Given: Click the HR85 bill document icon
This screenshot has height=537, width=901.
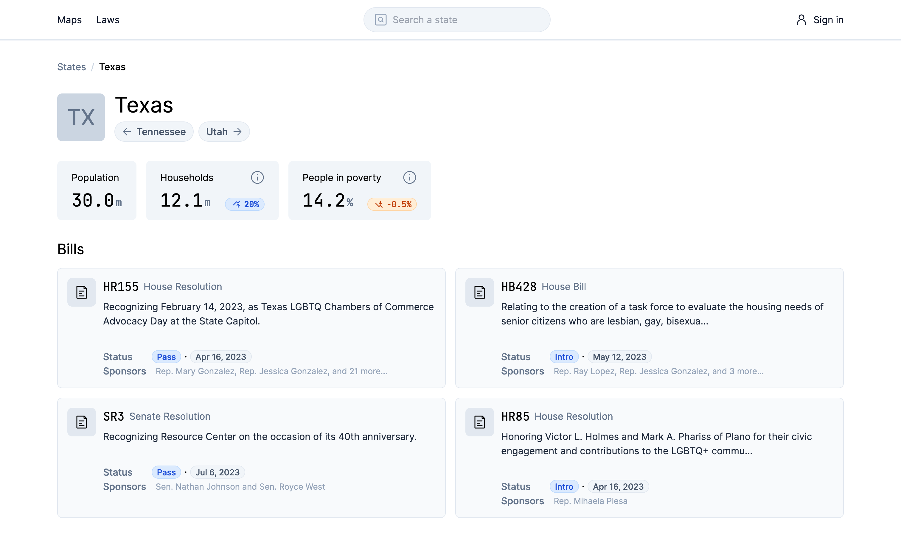Looking at the screenshot, I should (479, 422).
